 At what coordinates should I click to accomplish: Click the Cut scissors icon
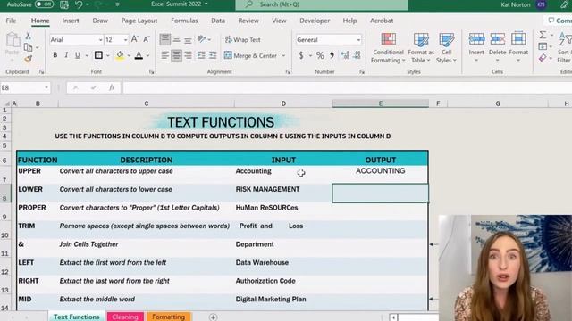[x=28, y=36]
